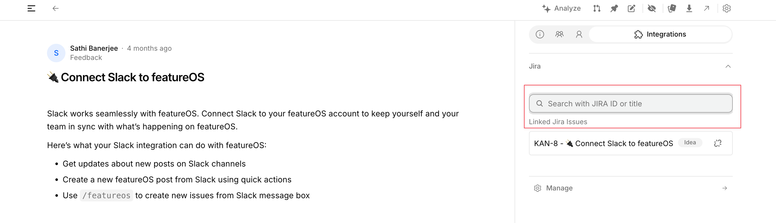Switch to the group users tab
Image resolution: width=776 pixels, height=223 pixels.
click(x=560, y=34)
